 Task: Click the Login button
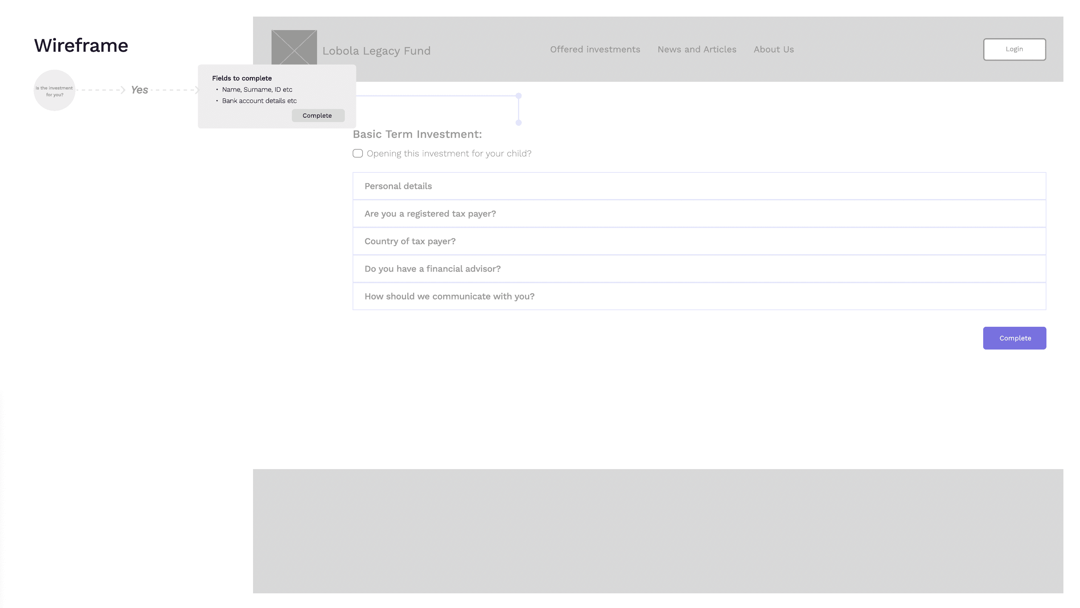click(x=1014, y=49)
